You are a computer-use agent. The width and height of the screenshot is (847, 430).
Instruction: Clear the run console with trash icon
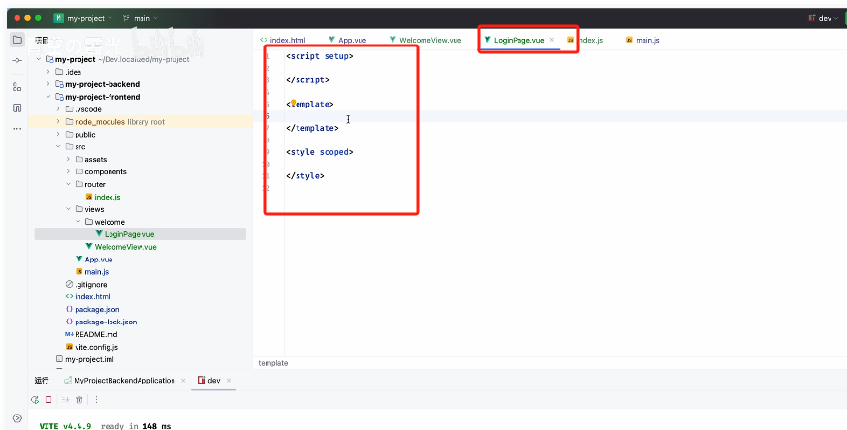point(78,400)
